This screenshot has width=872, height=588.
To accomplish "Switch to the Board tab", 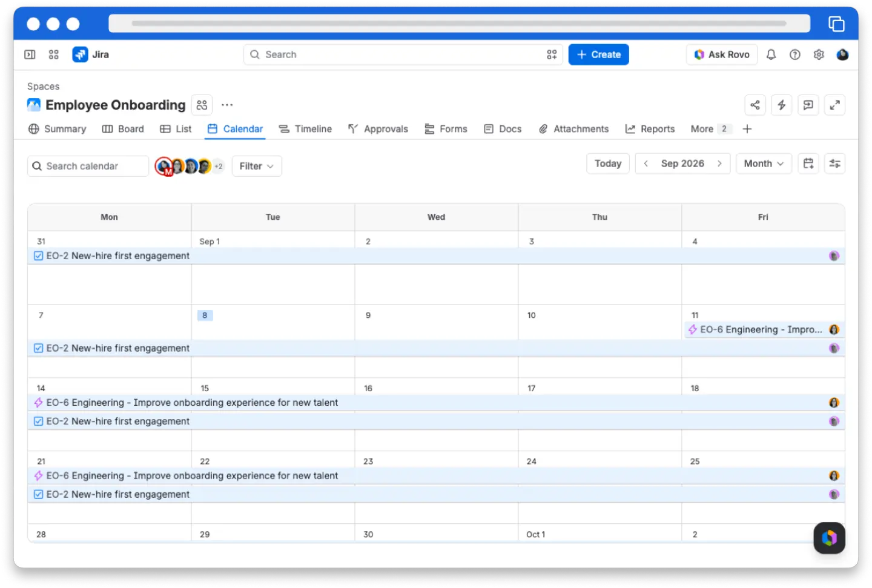I will coord(123,129).
